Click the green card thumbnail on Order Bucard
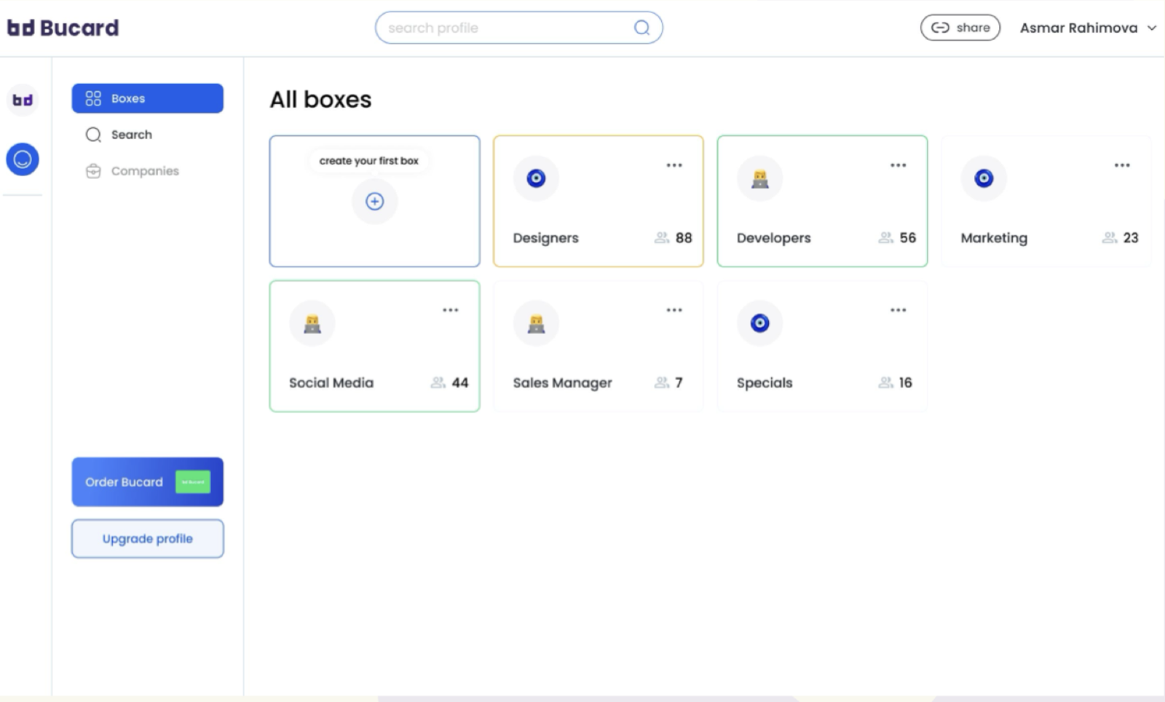 coord(193,482)
